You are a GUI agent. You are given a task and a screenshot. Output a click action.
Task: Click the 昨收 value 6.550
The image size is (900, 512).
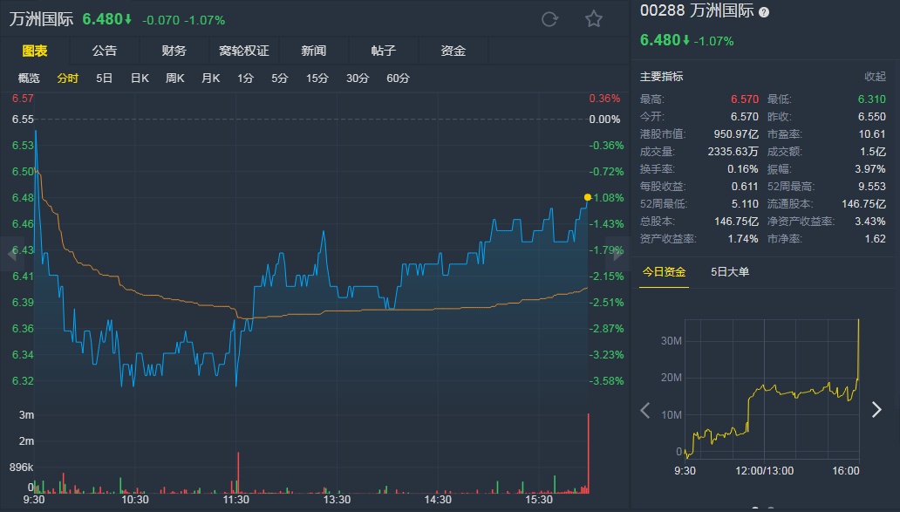871,117
